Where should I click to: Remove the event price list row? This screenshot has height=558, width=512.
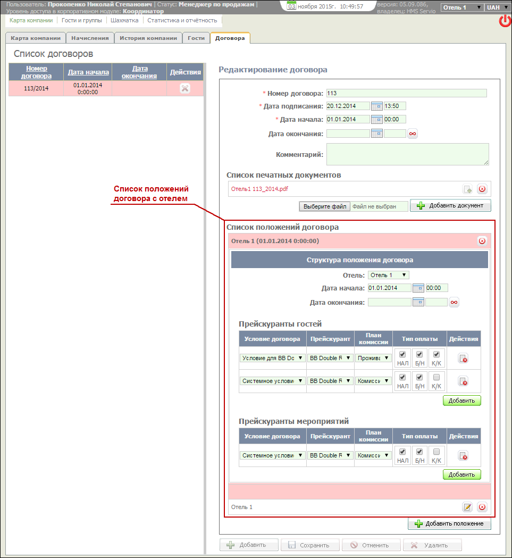pos(463,456)
